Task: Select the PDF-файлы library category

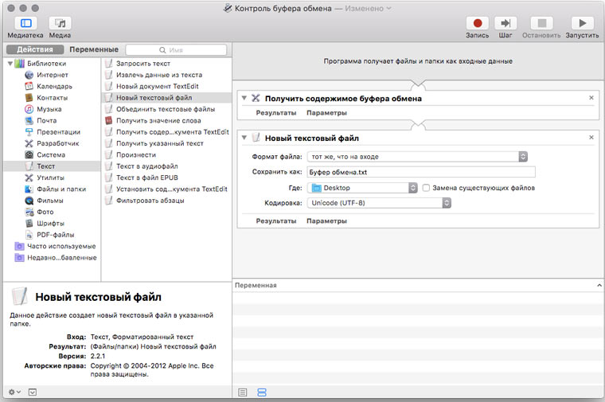Action: pyautogui.click(x=55, y=235)
